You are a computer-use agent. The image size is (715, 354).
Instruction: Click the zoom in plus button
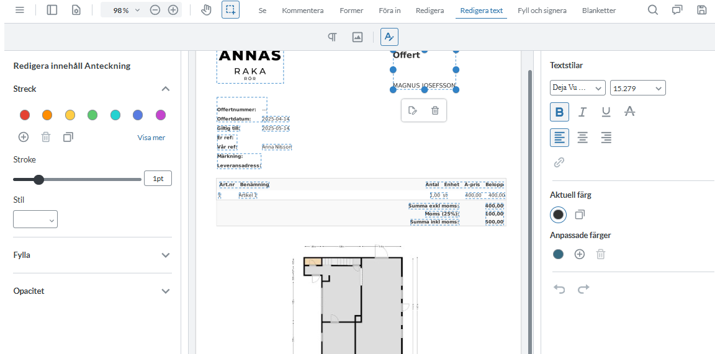pyautogui.click(x=173, y=10)
